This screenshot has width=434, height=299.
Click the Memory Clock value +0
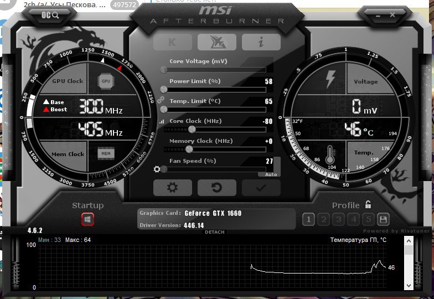pyautogui.click(x=269, y=141)
